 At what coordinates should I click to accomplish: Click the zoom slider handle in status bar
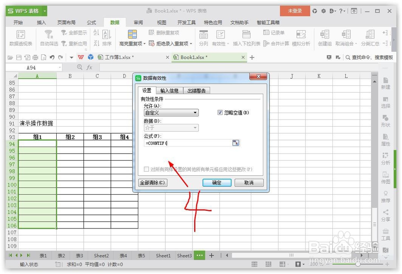358,264
